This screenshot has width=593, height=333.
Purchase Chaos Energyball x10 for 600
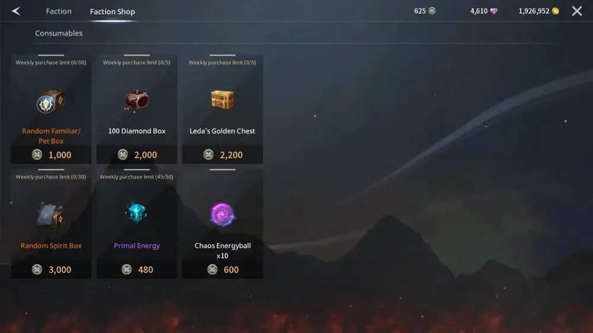click(222, 270)
